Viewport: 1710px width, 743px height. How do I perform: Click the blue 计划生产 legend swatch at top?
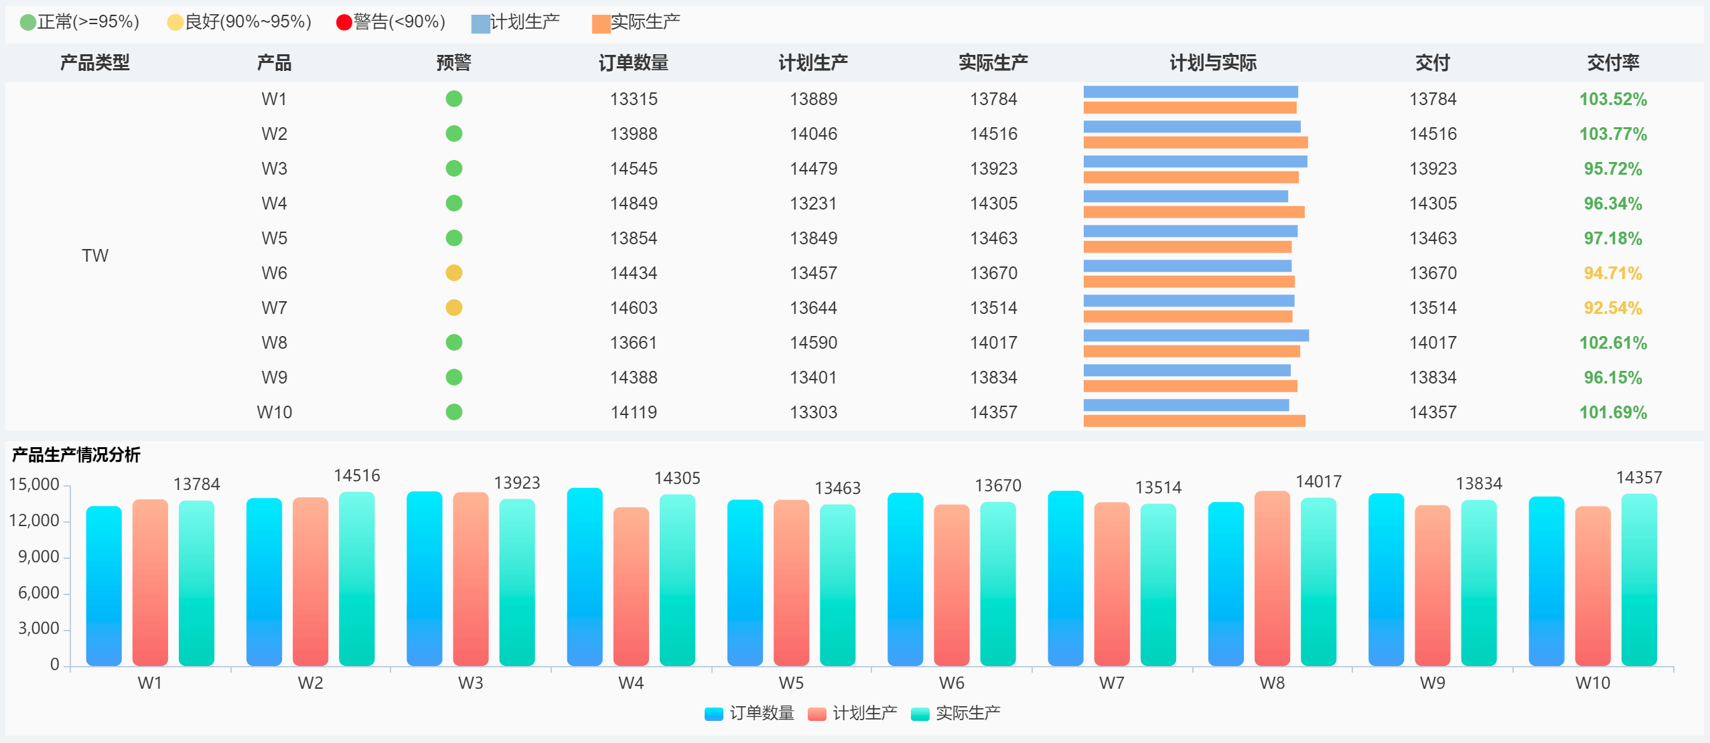pyautogui.click(x=480, y=24)
